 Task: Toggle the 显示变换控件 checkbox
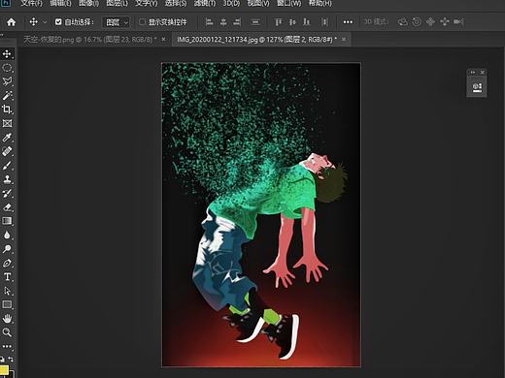point(142,22)
